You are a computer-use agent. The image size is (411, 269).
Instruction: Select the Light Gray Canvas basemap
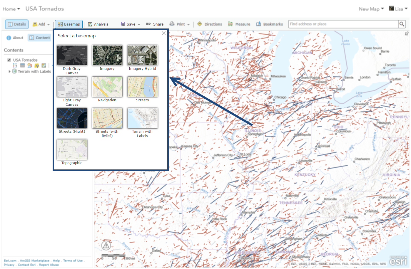(x=72, y=87)
